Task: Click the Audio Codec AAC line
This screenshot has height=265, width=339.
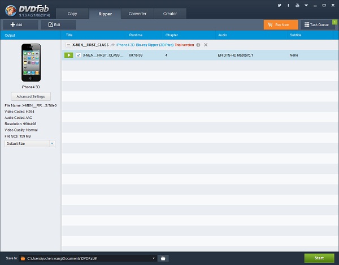Action: pyautogui.click(x=19, y=118)
